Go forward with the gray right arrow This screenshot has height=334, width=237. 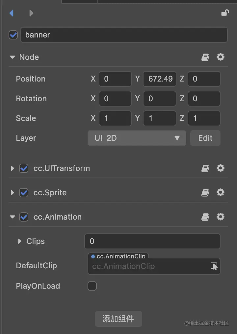(31, 13)
